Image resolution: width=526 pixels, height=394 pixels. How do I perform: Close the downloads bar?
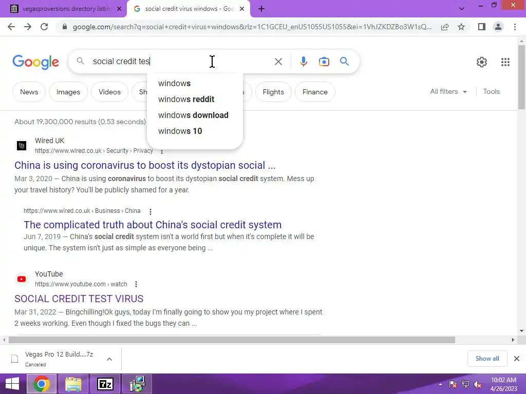[x=517, y=359]
